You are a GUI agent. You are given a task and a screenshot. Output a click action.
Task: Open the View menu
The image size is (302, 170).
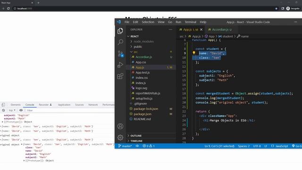click(161, 22)
